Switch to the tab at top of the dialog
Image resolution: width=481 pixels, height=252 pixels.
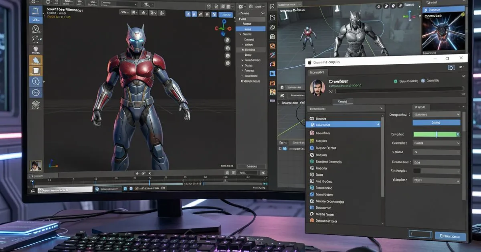coord(317,71)
